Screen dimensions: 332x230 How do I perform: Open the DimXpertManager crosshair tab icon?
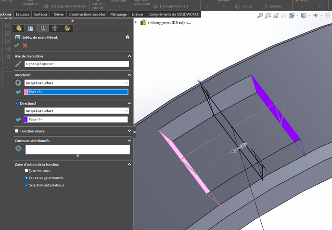point(55,28)
